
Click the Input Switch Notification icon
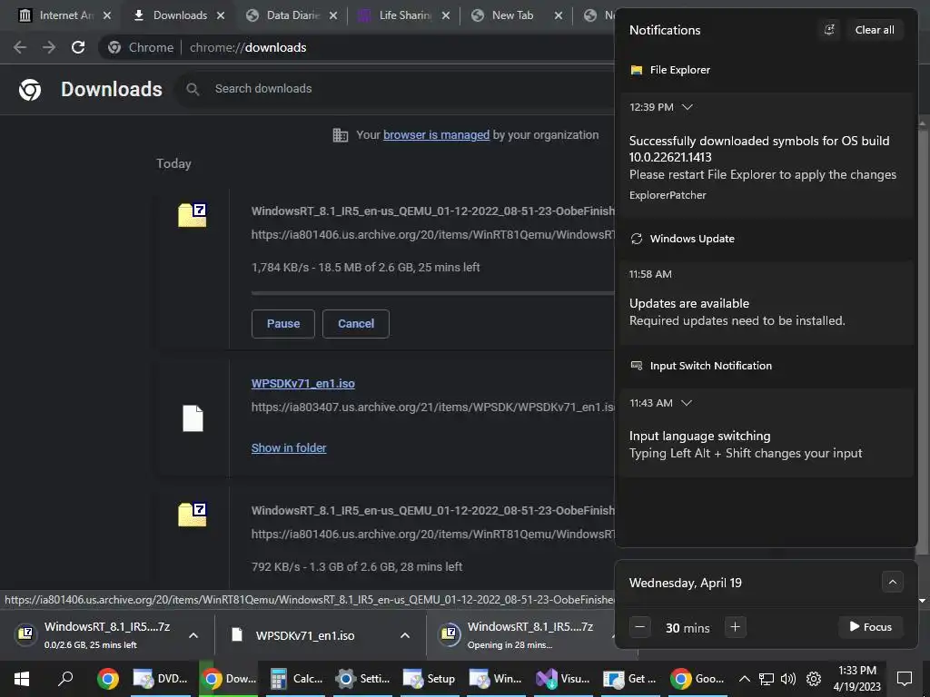tap(637, 366)
